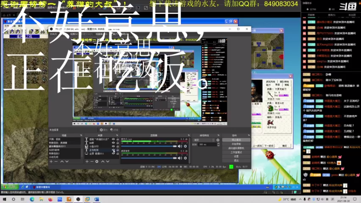
Task: Toggle visibility of the QQ群 text source
Action: pyautogui.click(x=113, y=143)
